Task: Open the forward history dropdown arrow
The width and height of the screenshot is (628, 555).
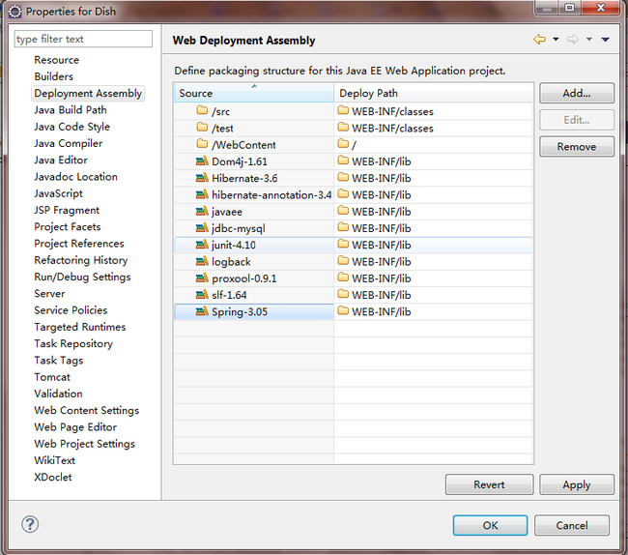Action: coord(589,40)
